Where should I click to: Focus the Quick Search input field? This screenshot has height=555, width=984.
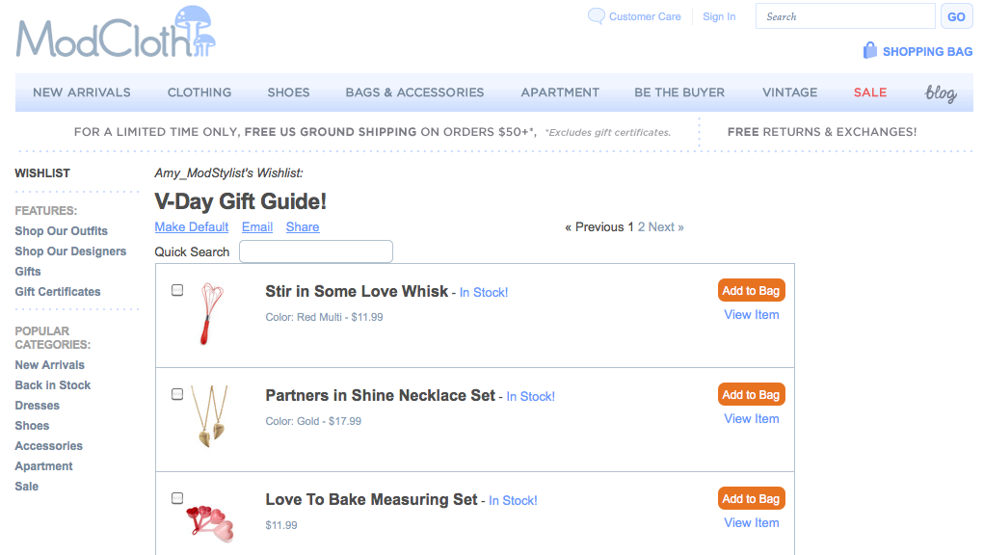(316, 251)
